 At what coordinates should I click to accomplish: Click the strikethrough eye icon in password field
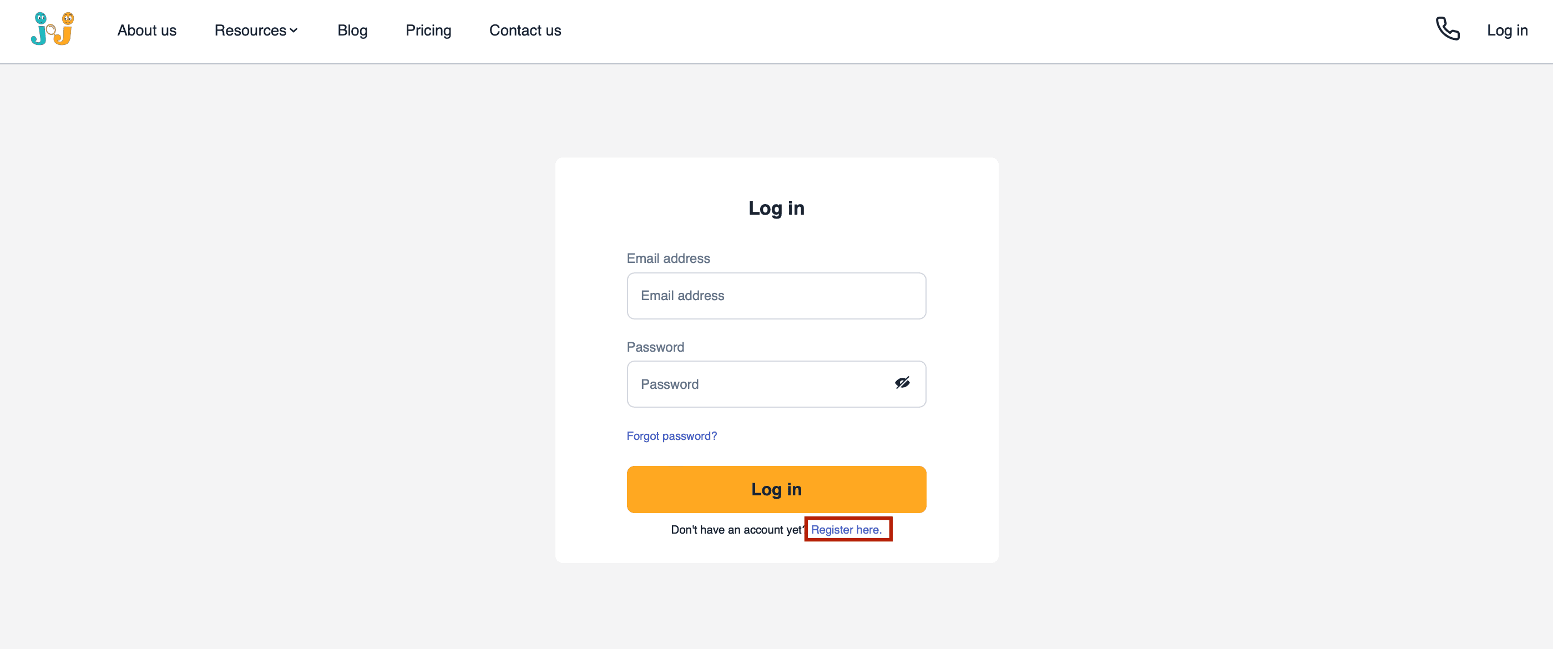click(x=901, y=383)
